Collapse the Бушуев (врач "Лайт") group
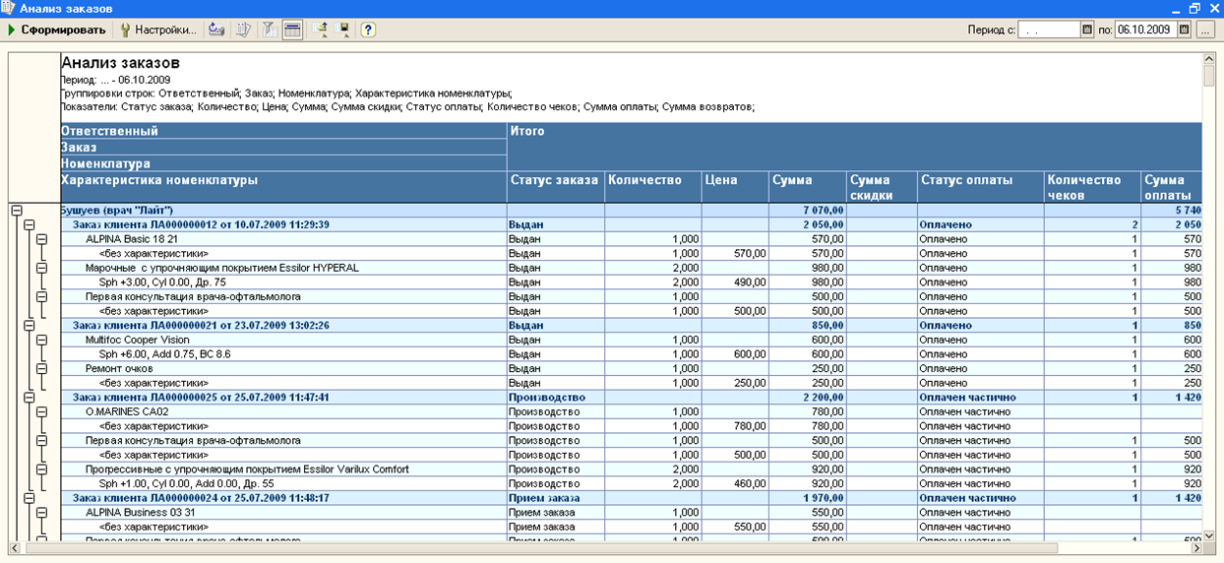This screenshot has height=563, width=1224. tap(16, 210)
